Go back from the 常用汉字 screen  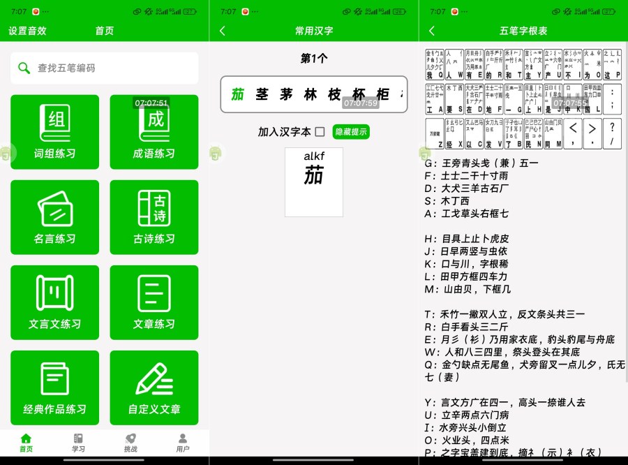(223, 31)
